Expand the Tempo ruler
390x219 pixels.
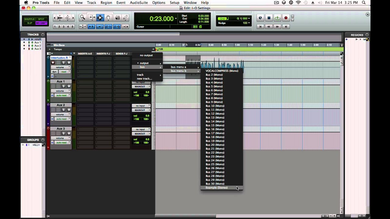pyautogui.click(x=50, y=49)
